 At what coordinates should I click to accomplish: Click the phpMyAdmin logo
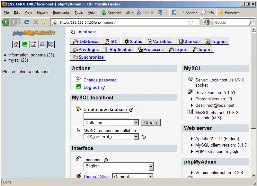point(34,33)
